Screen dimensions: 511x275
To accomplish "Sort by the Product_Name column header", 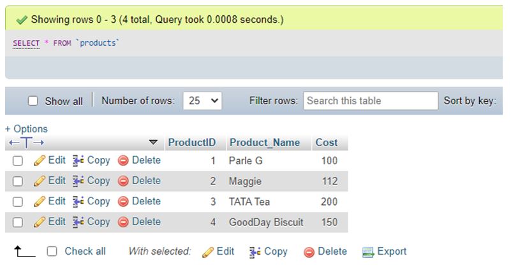I will coord(264,143).
